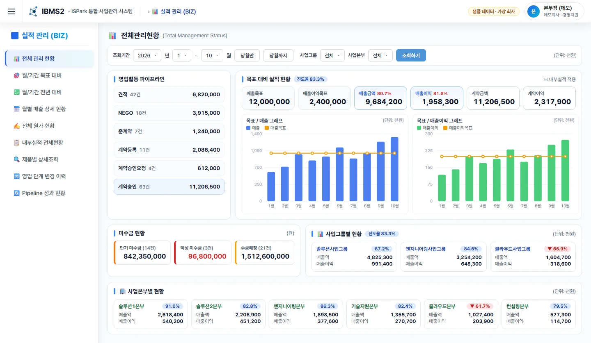
Task: Click the target icon of 월/기간 목표 대비
Action: (16, 75)
